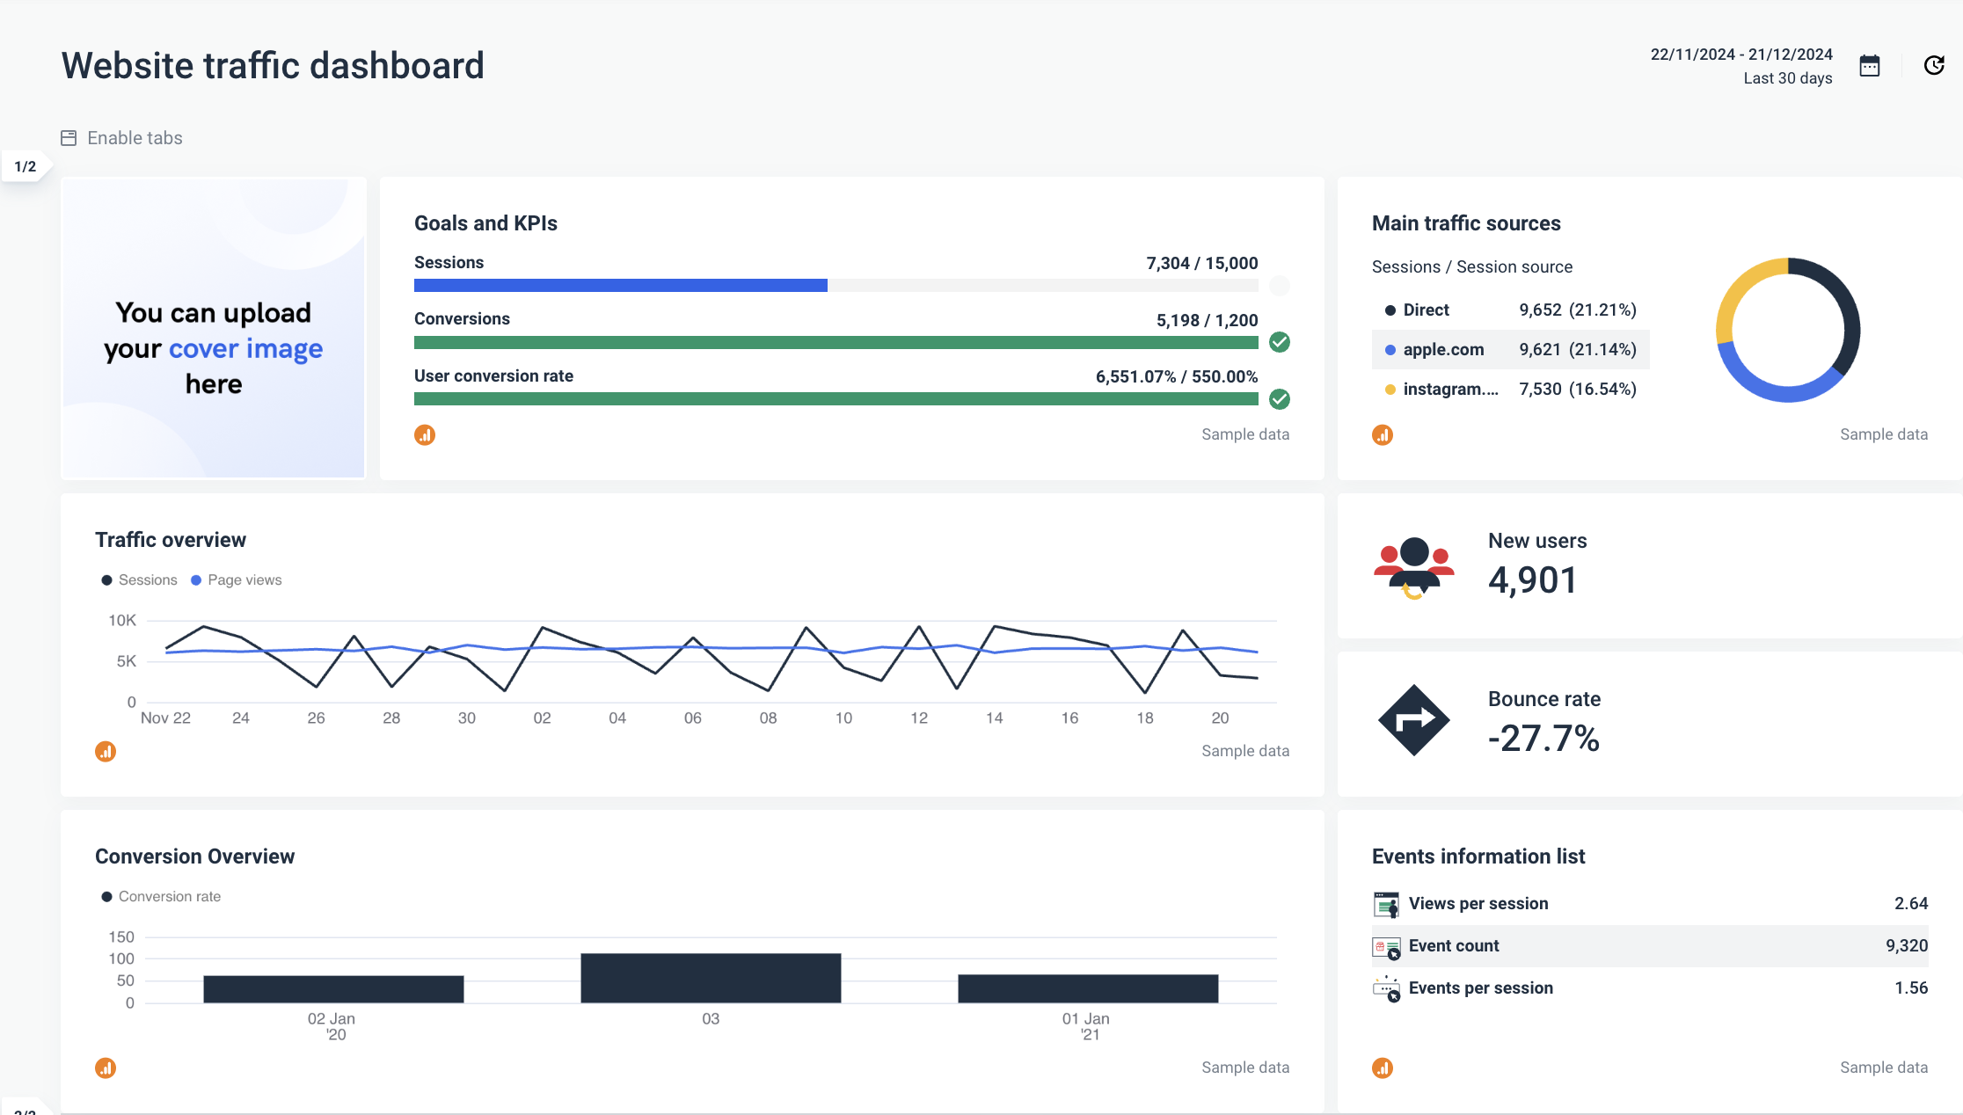
Task: Click the grey status circle beside Sessions goal
Action: point(1280,285)
